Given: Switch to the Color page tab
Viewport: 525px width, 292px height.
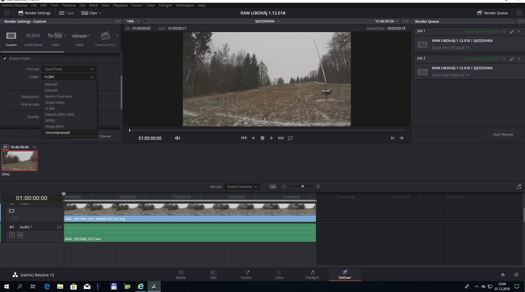Looking at the screenshot, I should pyautogui.click(x=279, y=274).
